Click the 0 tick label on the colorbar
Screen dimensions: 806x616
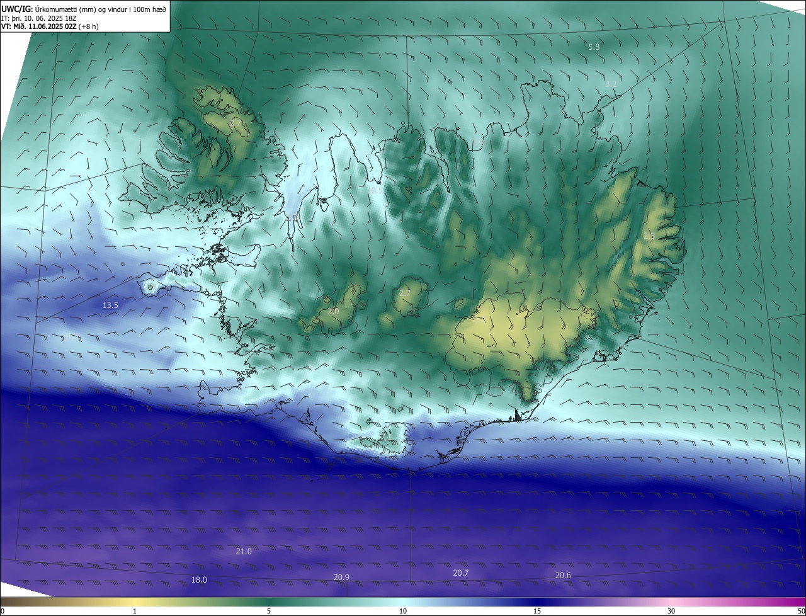[x=3, y=611]
